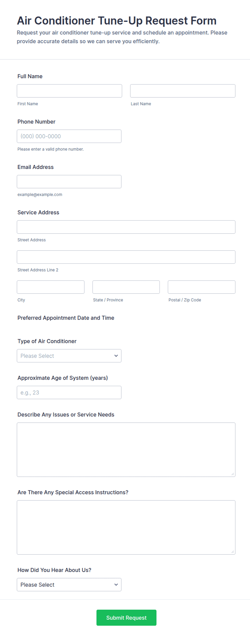Select the Email Address input box
250x639 pixels.
(x=69, y=182)
